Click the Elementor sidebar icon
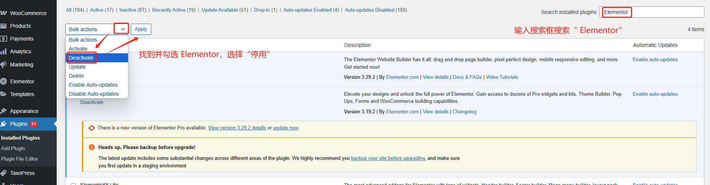Viewport: 710px width, 185px height. [x=3, y=81]
